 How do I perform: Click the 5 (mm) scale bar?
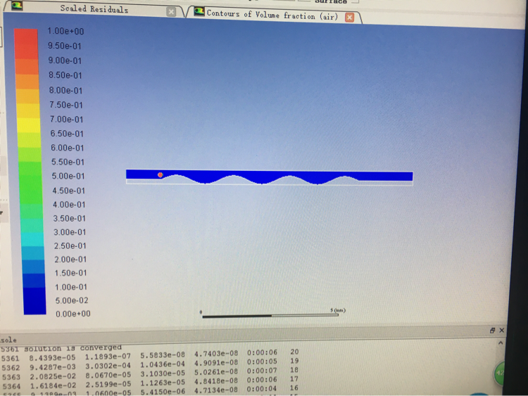tap(270, 315)
